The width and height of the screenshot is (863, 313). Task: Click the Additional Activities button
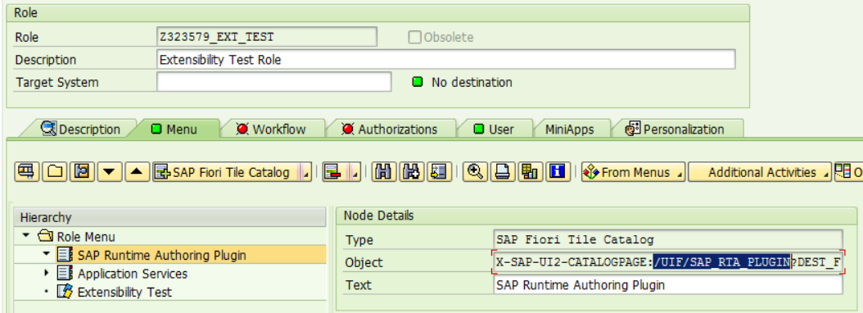(760, 172)
